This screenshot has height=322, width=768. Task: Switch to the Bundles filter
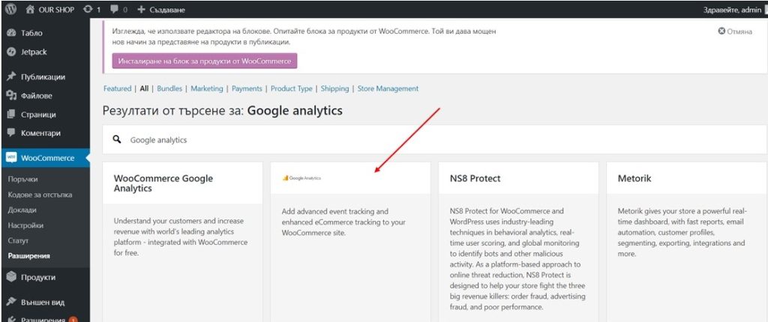coord(169,88)
